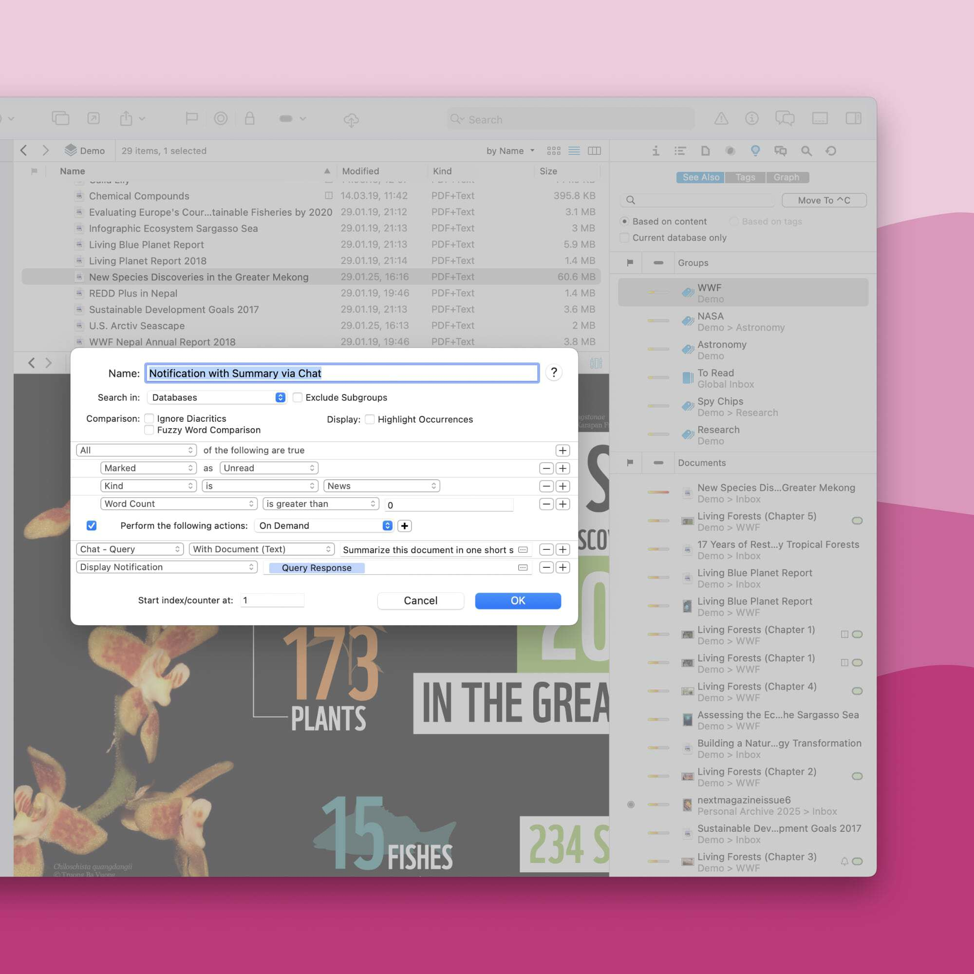Click the Cancel button

coord(420,600)
